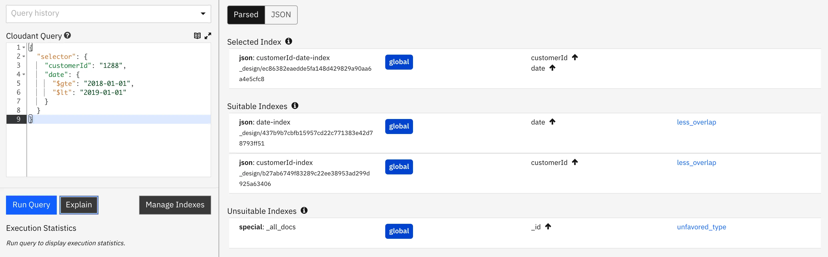The height and width of the screenshot is (257, 828).
Task: Click inside the query editor on line 9
Action: click(119, 119)
